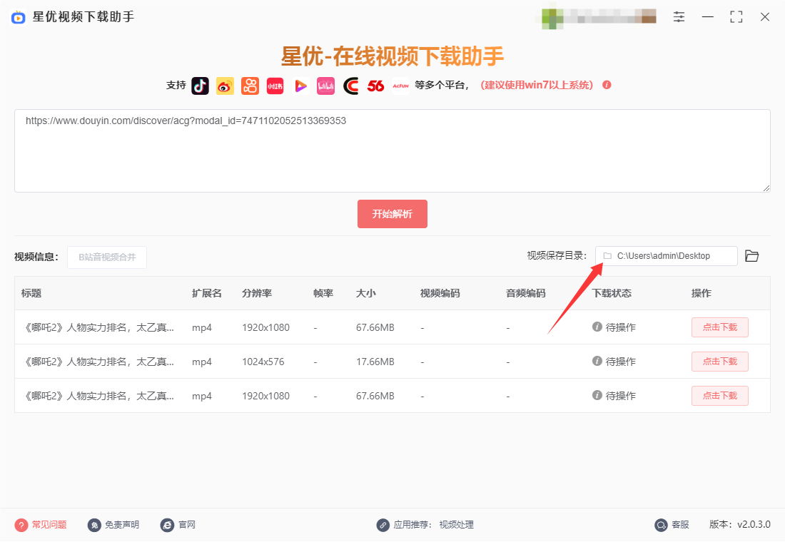Click the C:\Users\admin\Desktop path field

(x=667, y=256)
